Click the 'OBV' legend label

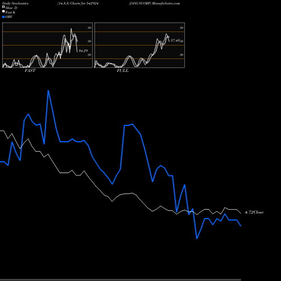pos(9,17)
